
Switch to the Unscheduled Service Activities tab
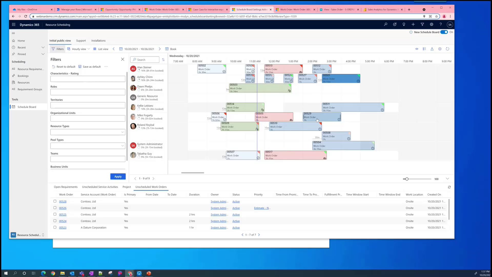100,187
